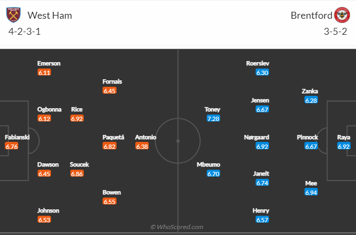Click the Emerson player name
The height and width of the screenshot is (235, 356).
(x=49, y=63)
